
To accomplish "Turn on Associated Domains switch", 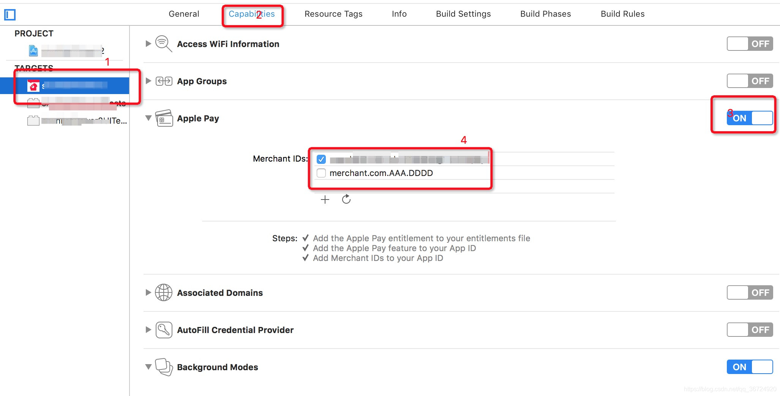I will coord(750,292).
